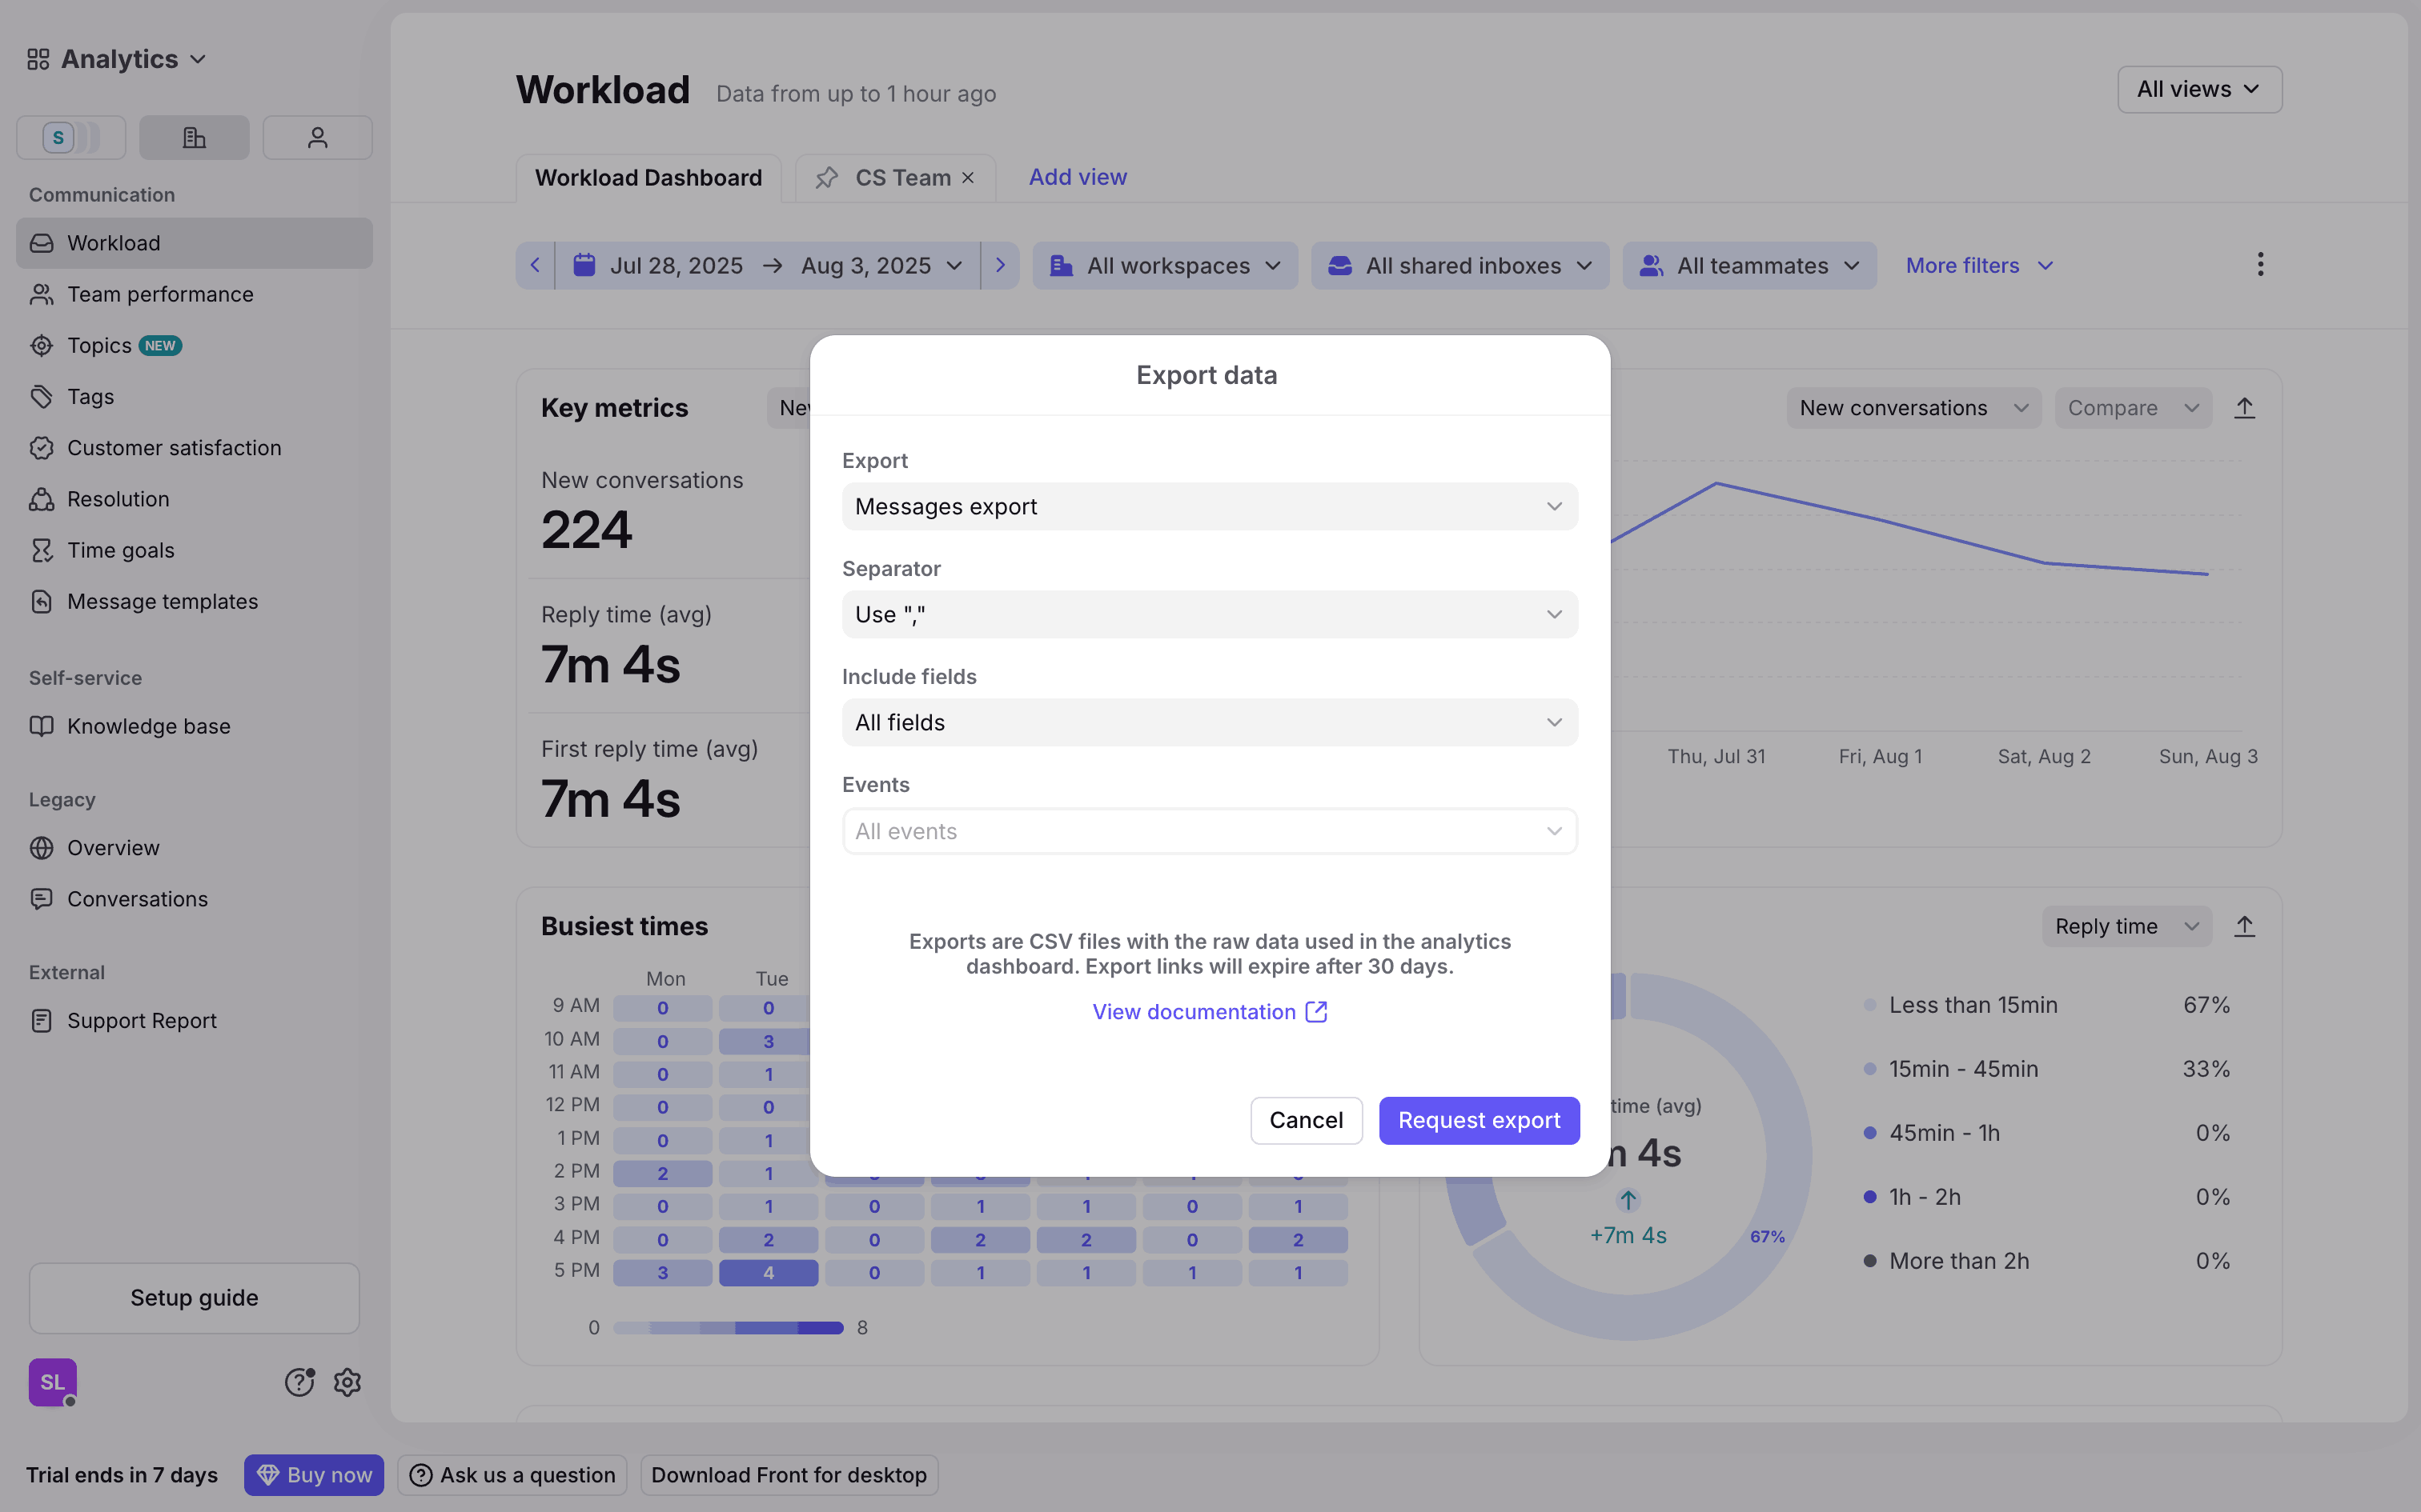The width and height of the screenshot is (2421, 1512).
Task: Click the Key metrics export upload icon
Action: 2244,408
